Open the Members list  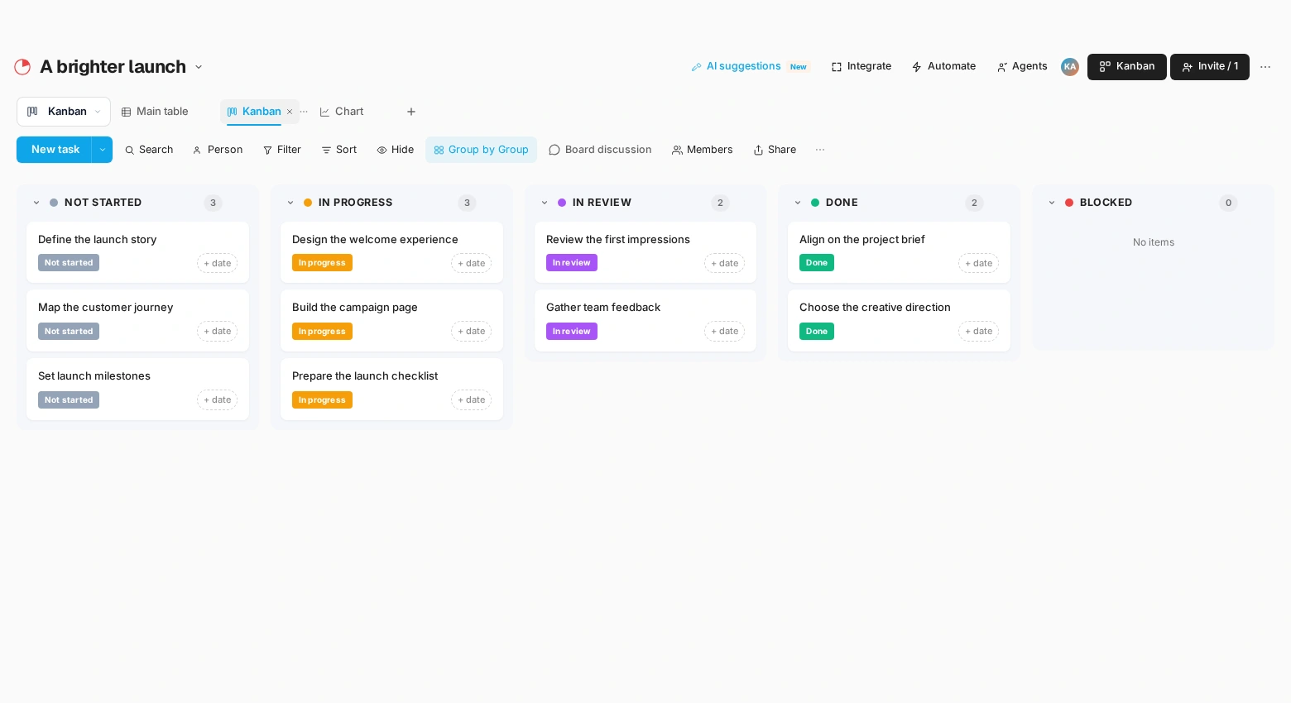coord(703,150)
